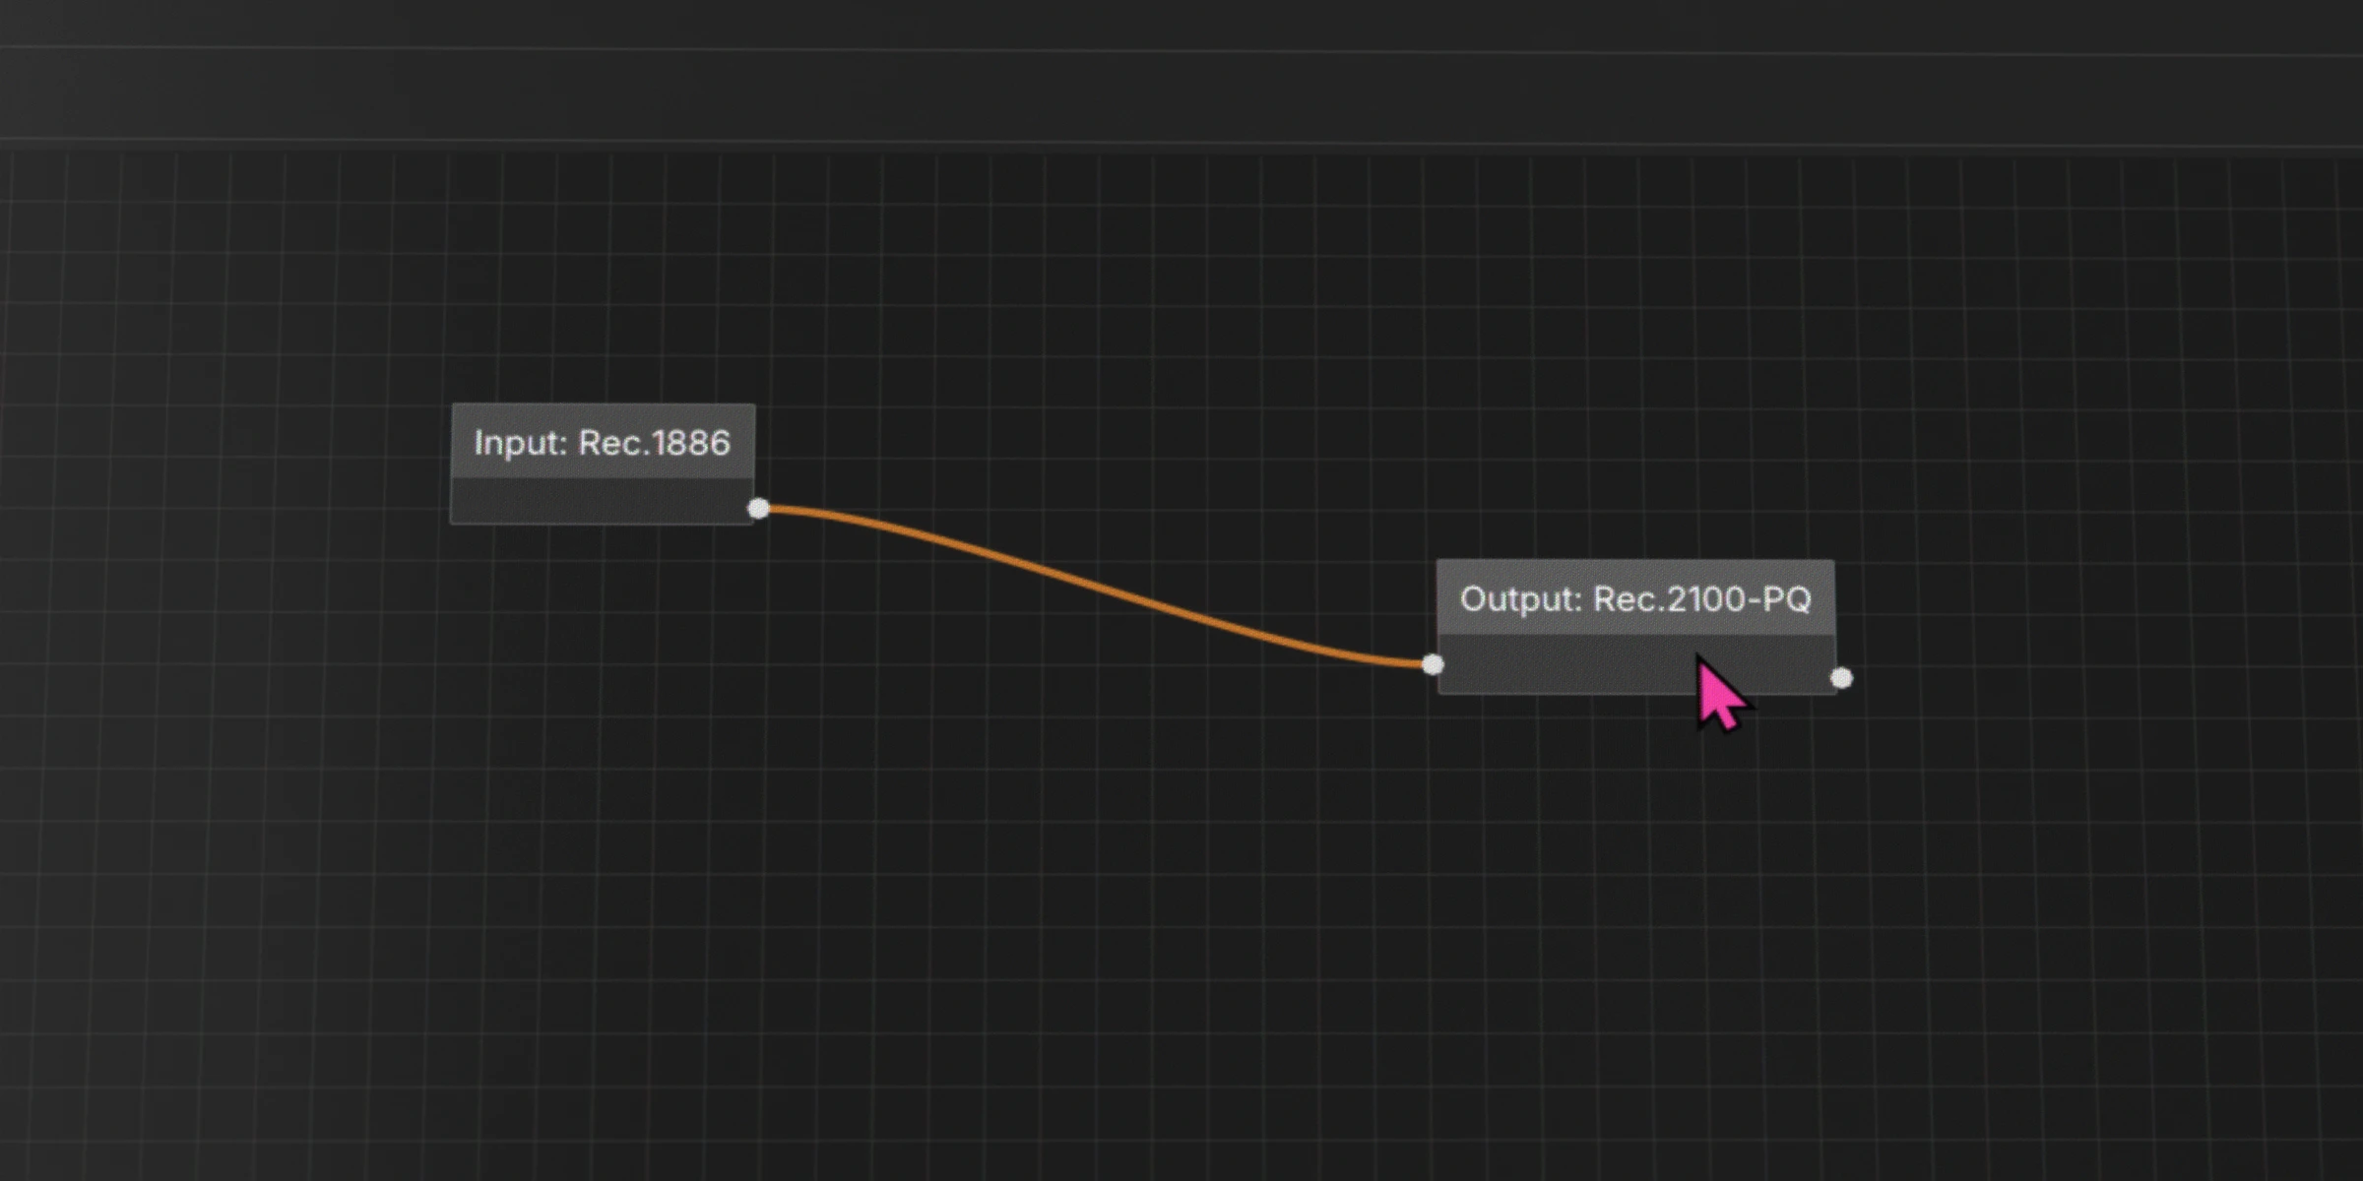Click the Input node's output port

pos(758,509)
